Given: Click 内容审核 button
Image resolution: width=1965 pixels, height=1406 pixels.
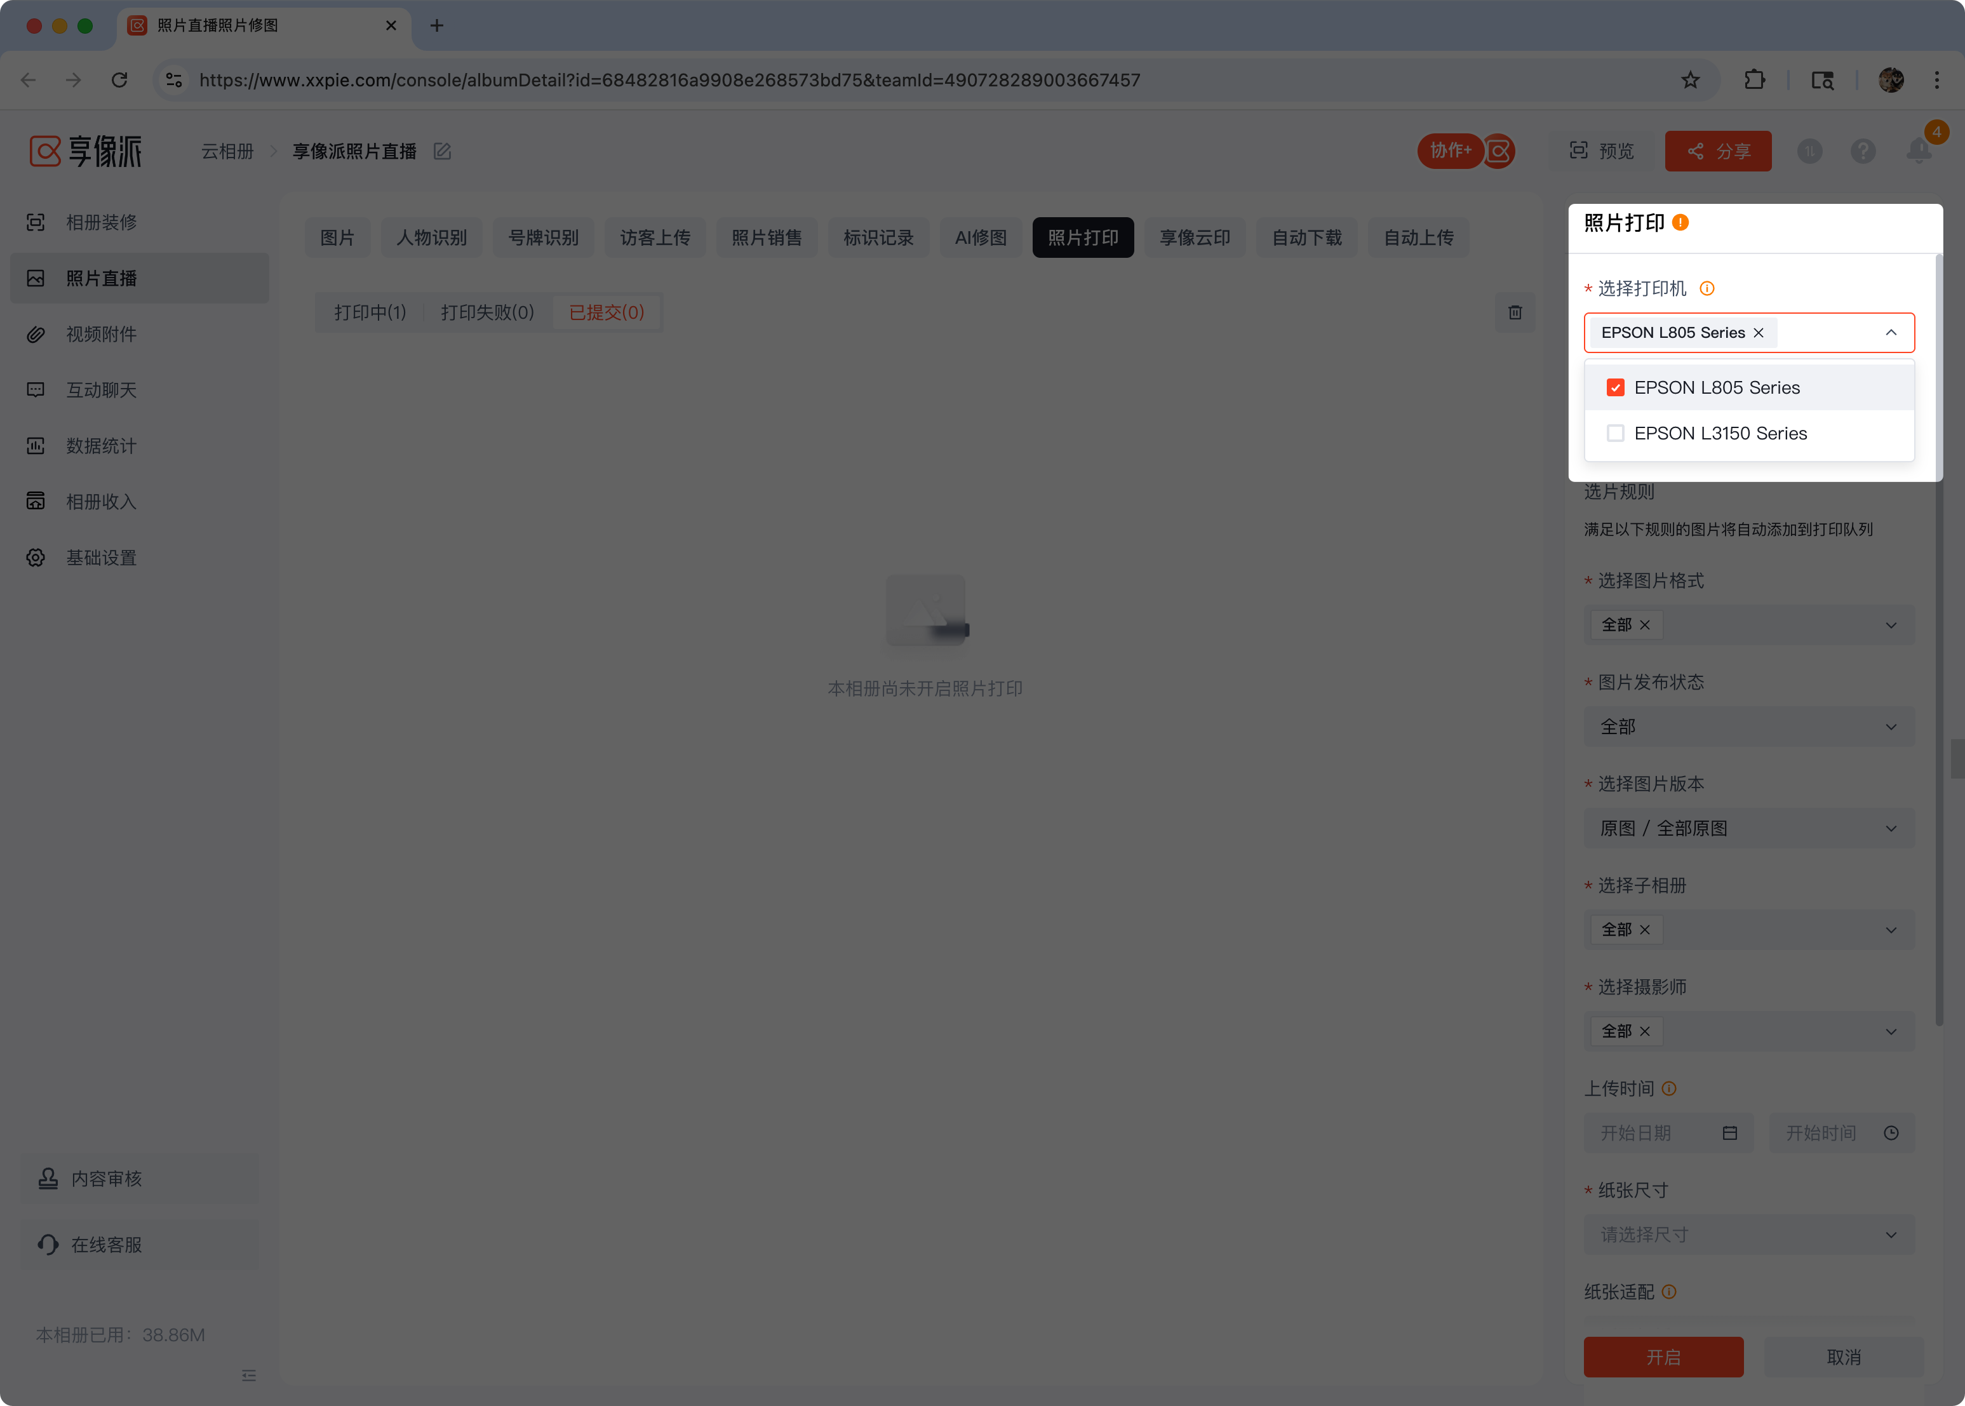Looking at the screenshot, I should tap(140, 1178).
